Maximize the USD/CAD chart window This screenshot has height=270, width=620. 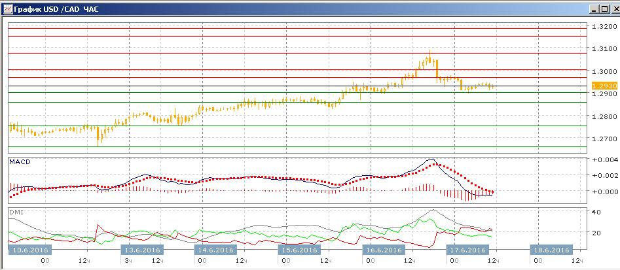[604, 9]
